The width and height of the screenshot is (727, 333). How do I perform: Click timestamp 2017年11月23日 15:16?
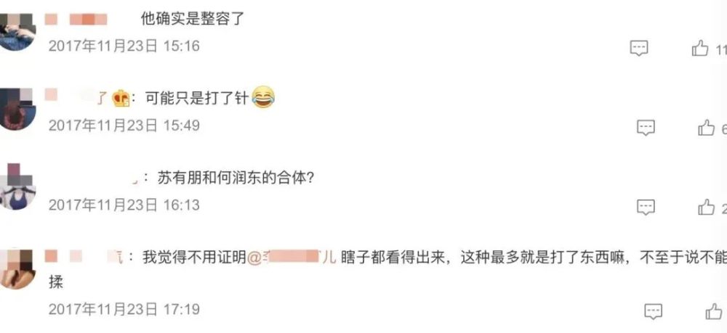click(124, 46)
